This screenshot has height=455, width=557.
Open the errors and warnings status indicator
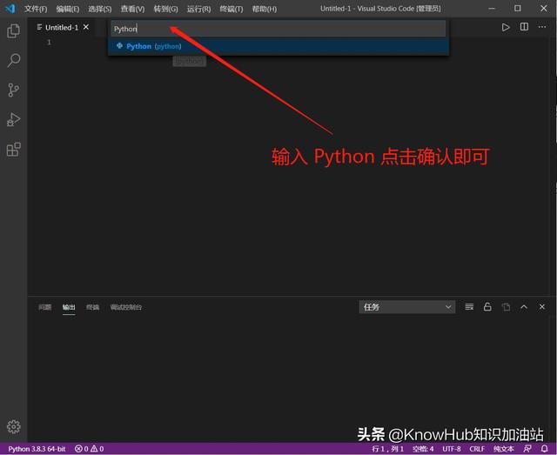(x=89, y=449)
